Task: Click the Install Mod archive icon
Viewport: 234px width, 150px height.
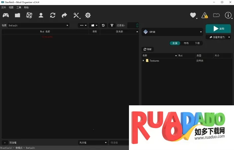Action: 17,15
